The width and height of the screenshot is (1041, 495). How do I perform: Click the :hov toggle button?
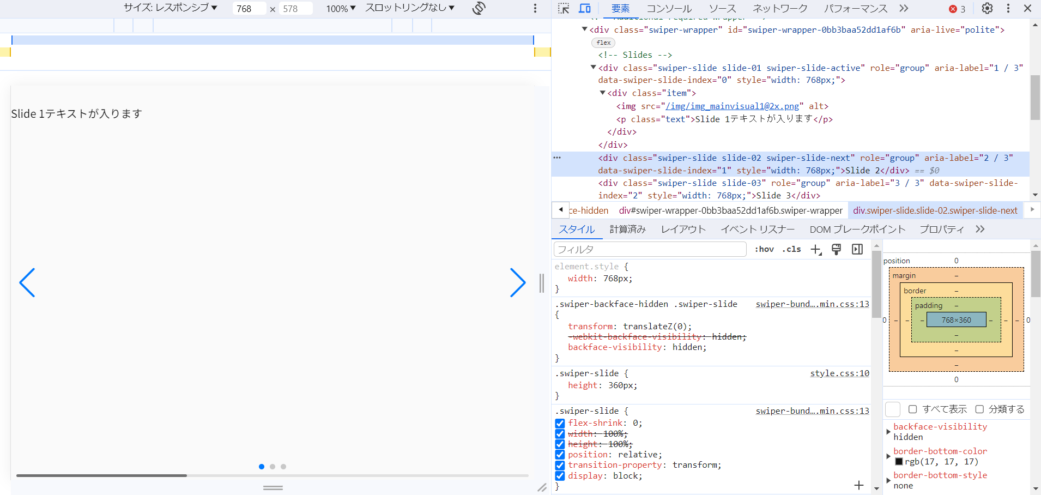tap(764, 249)
